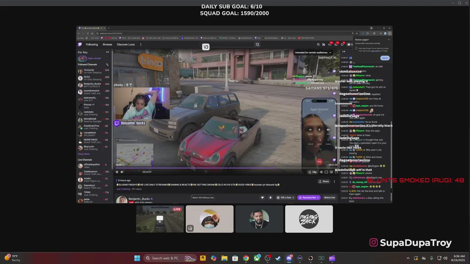Open the Twitch whispers speech-bubble icon

[342, 44]
